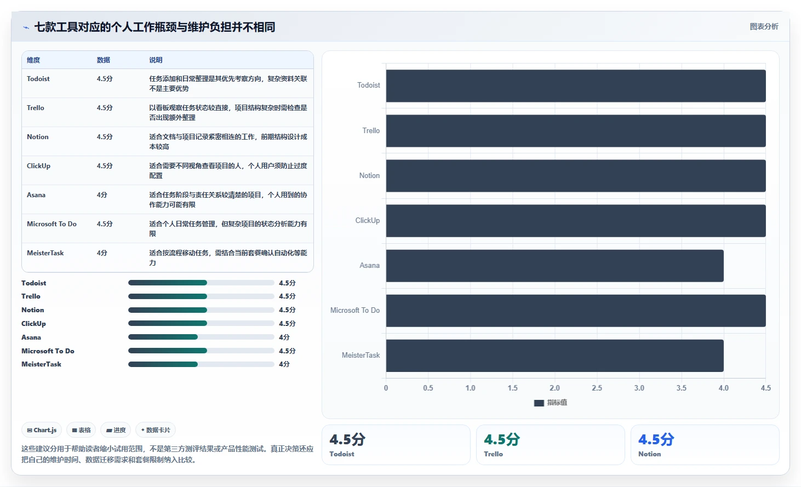Click the Asana progress bar

point(201,337)
